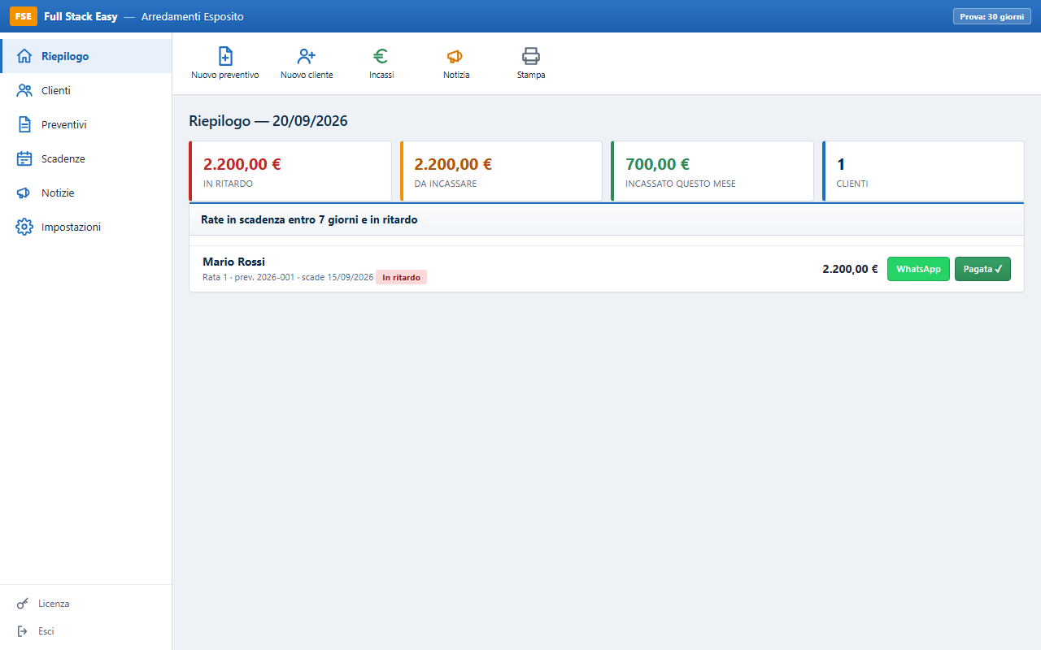This screenshot has width=1041, height=650.
Task: Click the Clienti count card
Action: (923, 171)
